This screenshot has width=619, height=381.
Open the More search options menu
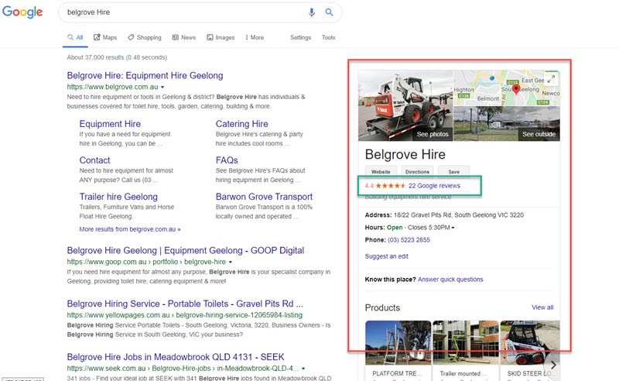(x=254, y=37)
